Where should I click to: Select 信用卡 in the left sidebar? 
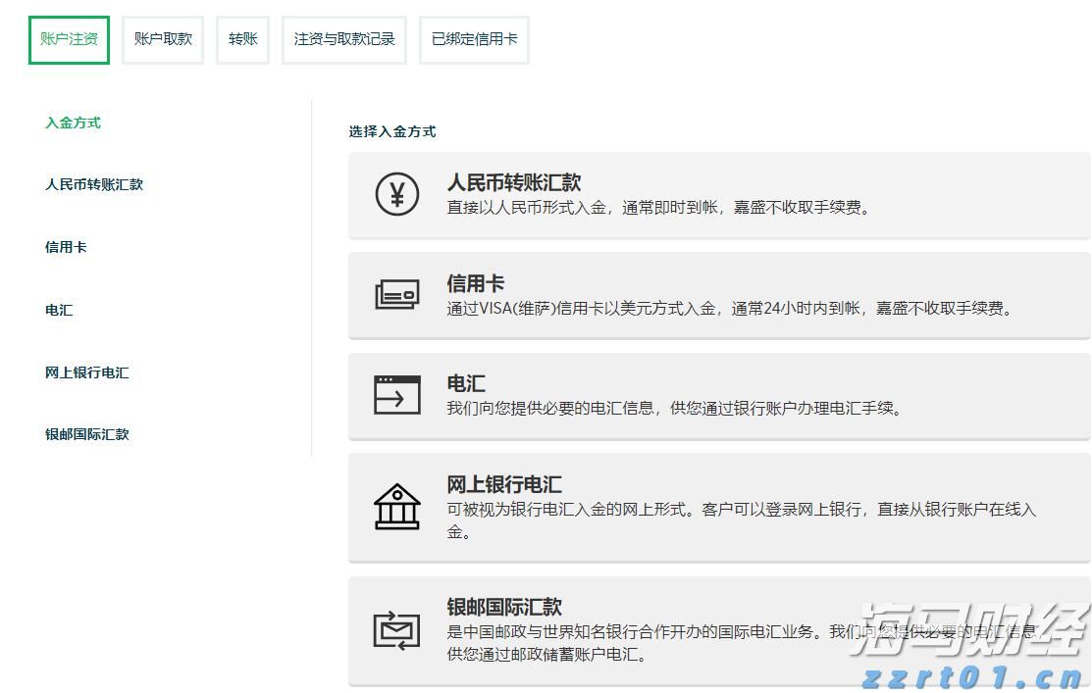(65, 247)
